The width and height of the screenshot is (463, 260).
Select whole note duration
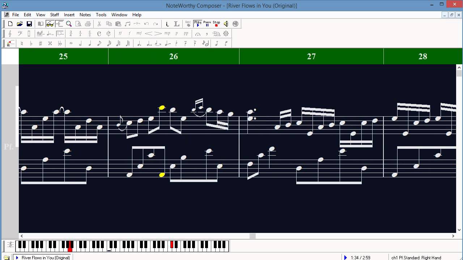point(71,43)
